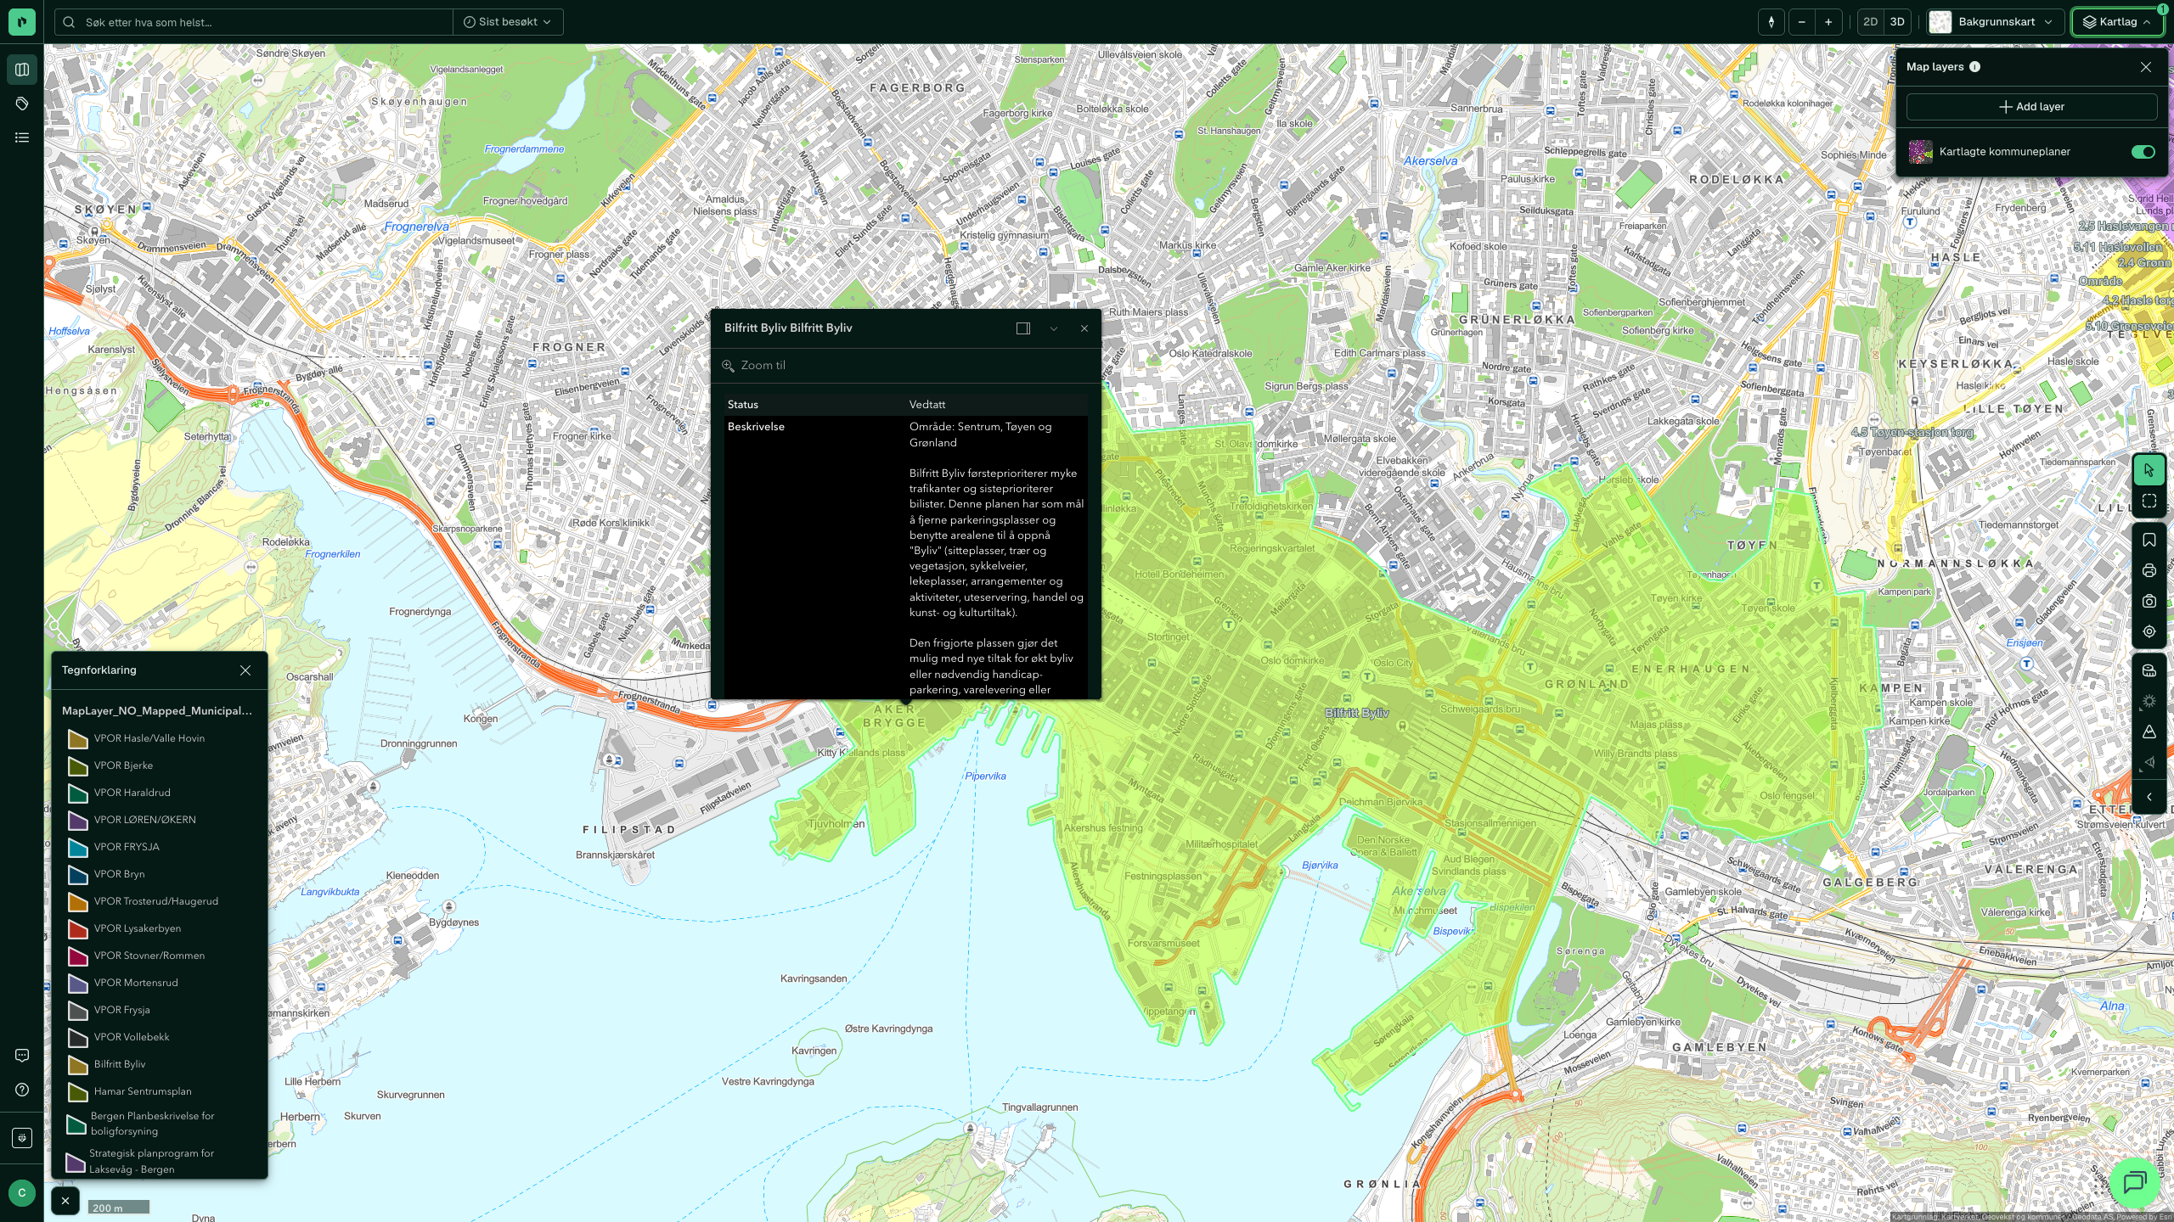The image size is (2174, 1222).
Task: Open the bookmarks tool
Action: (x=2149, y=540)
